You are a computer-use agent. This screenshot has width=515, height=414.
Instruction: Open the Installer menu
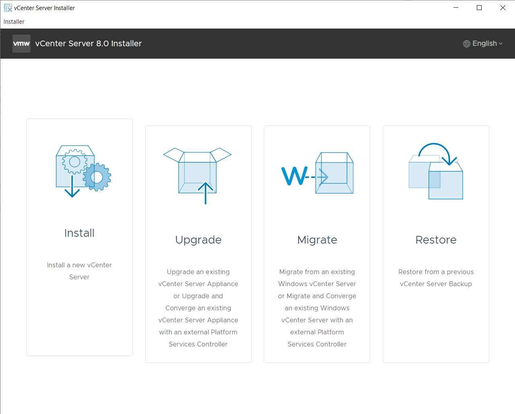point(14,22)
